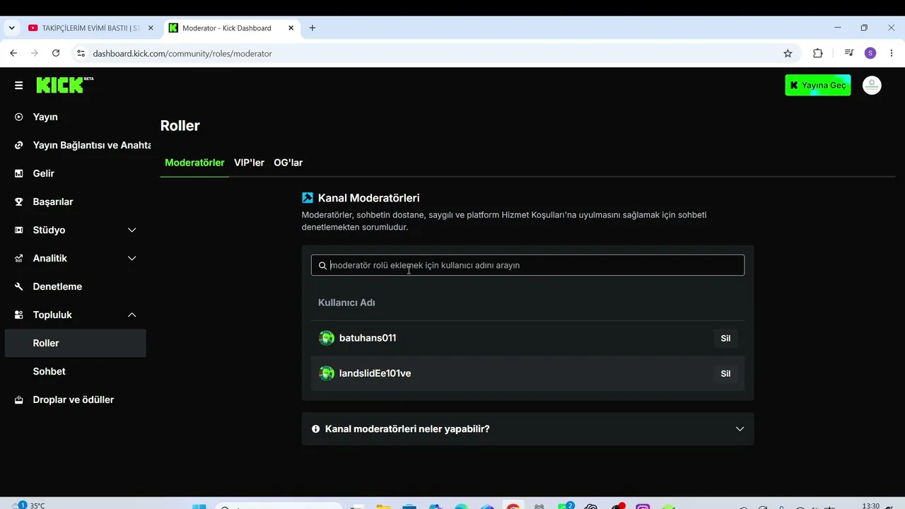Collapse the Topluluk submenu chevron
This screenshot has width=905, height=509.
coord(132,315)
